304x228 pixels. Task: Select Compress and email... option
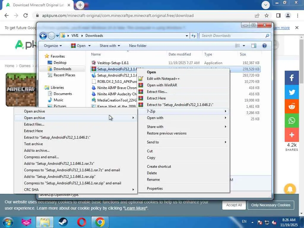(76, 157)
